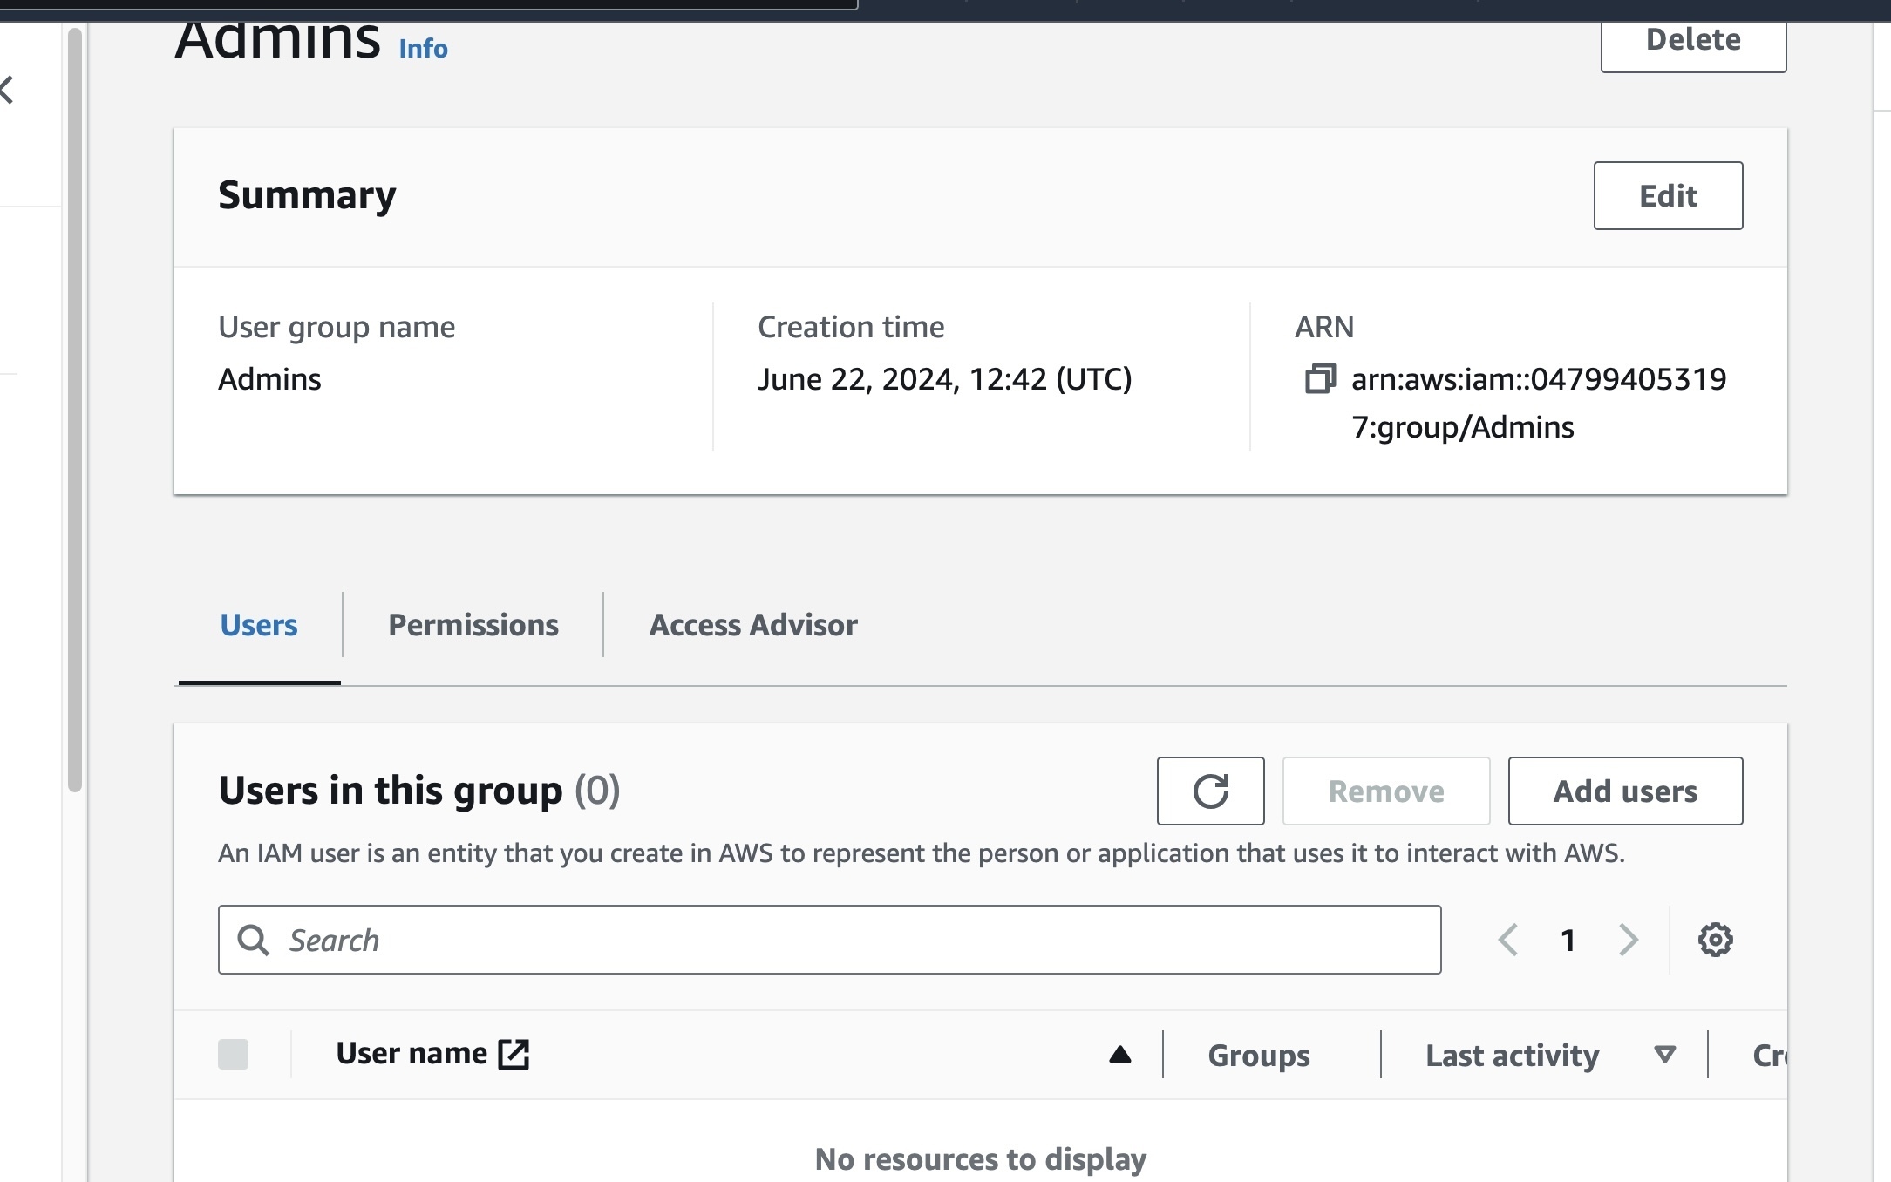Toggle the select all users checkbox
The height and width of the screenshot is (1182, 1891).
233,1054
